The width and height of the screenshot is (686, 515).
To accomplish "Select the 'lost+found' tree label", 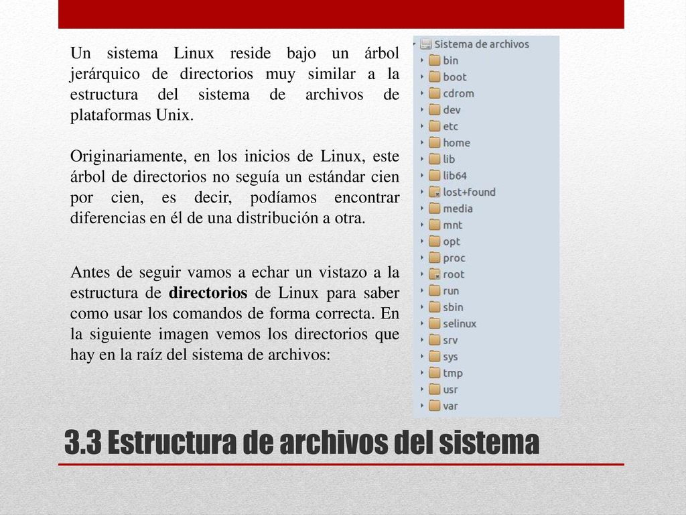I will point(470,192).
